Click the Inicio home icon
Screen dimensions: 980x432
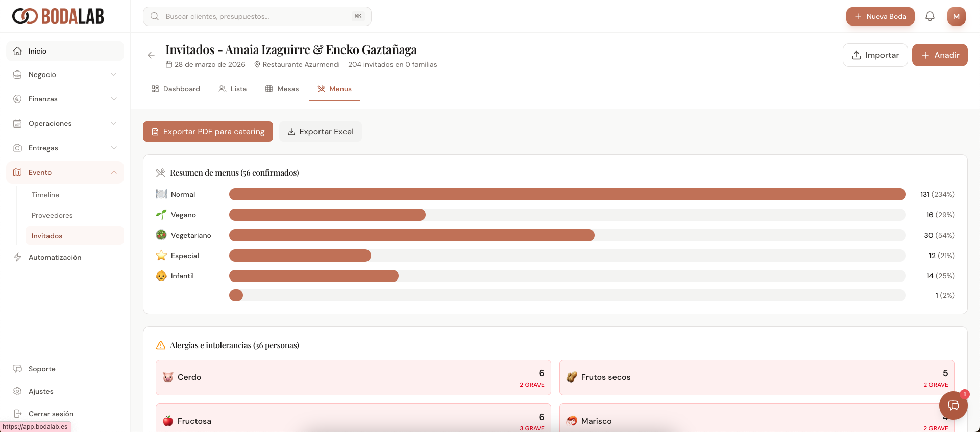17,51
